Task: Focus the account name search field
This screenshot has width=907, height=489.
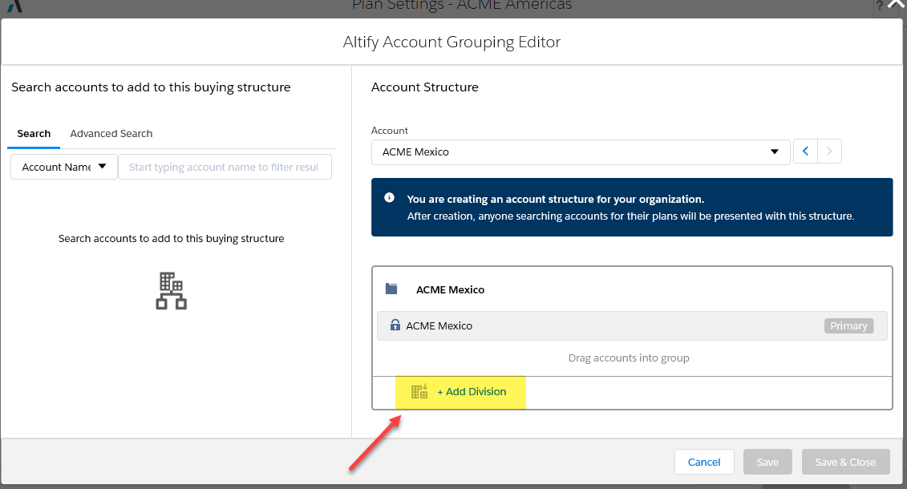Action: tap(225, 167)
